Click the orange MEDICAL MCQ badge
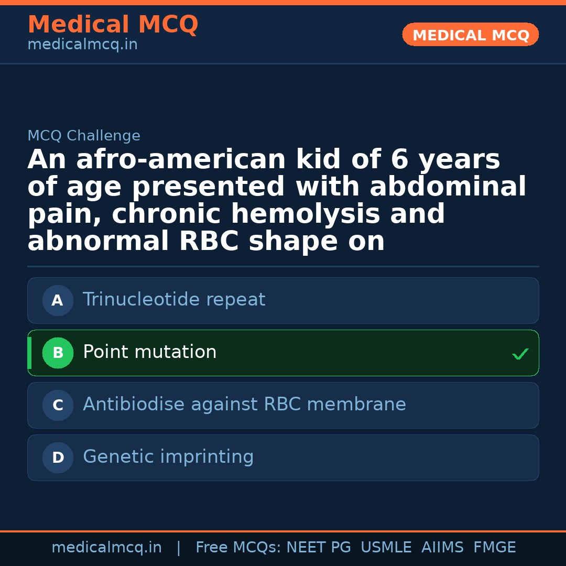The width and height of the screenshot is (566, 566). [x=470, y=35]
